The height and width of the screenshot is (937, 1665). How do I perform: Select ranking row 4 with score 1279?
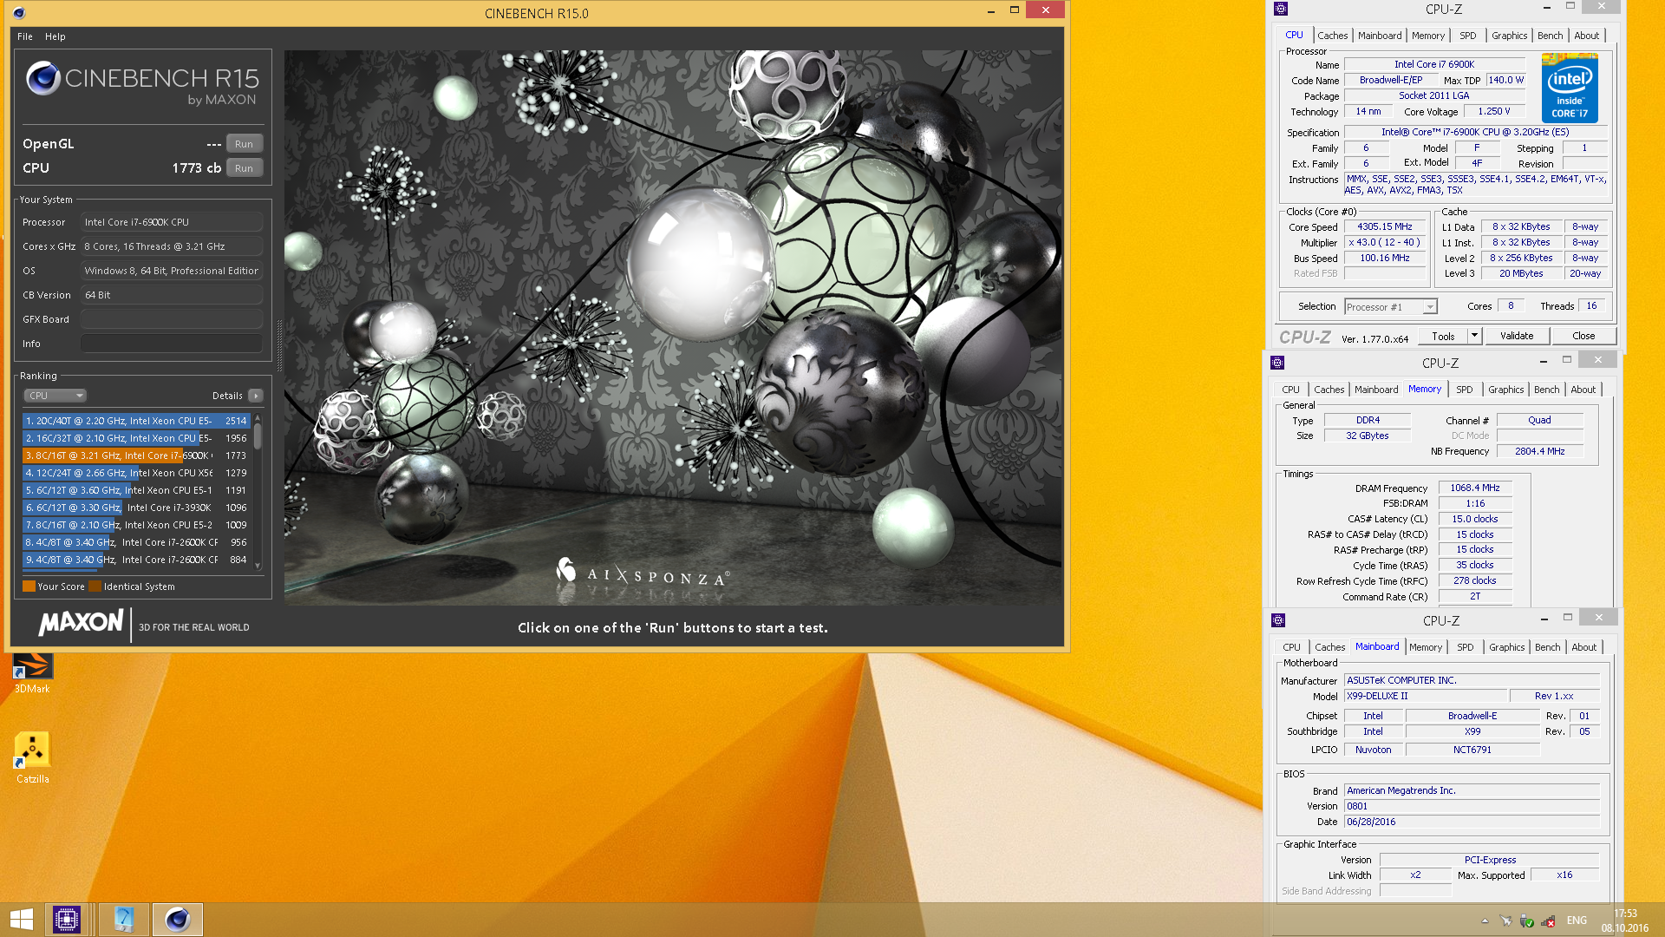[x=136, y=473]
